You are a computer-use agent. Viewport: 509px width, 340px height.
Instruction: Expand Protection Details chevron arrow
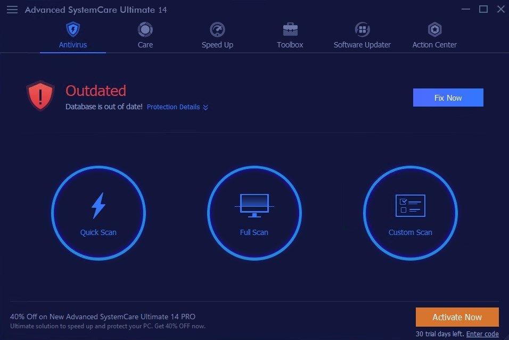206,107
